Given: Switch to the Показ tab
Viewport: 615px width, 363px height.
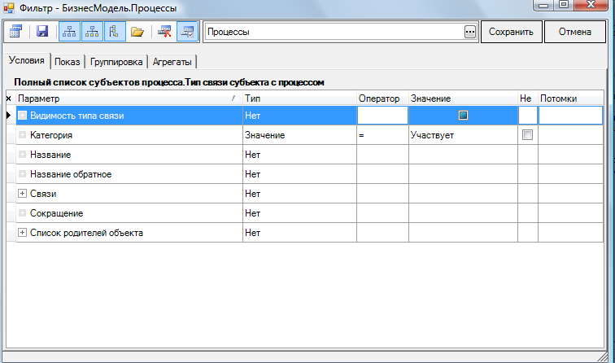Looking at the screenshot, I should [68, 62].
